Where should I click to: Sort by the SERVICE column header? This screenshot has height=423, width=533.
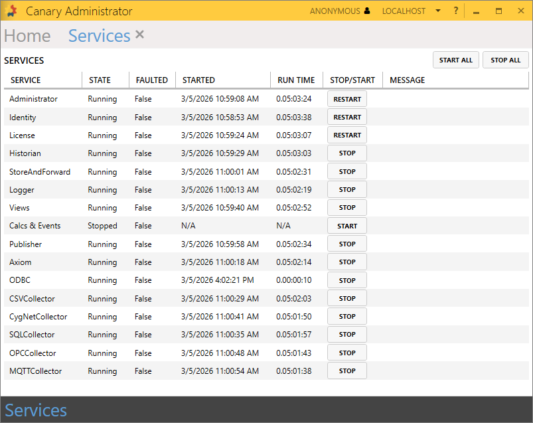[x=26, y=80]
